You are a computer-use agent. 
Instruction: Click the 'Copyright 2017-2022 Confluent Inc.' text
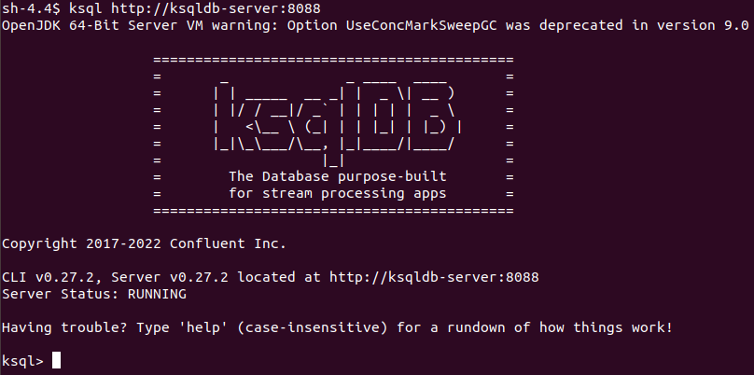[x=144, y=244]
